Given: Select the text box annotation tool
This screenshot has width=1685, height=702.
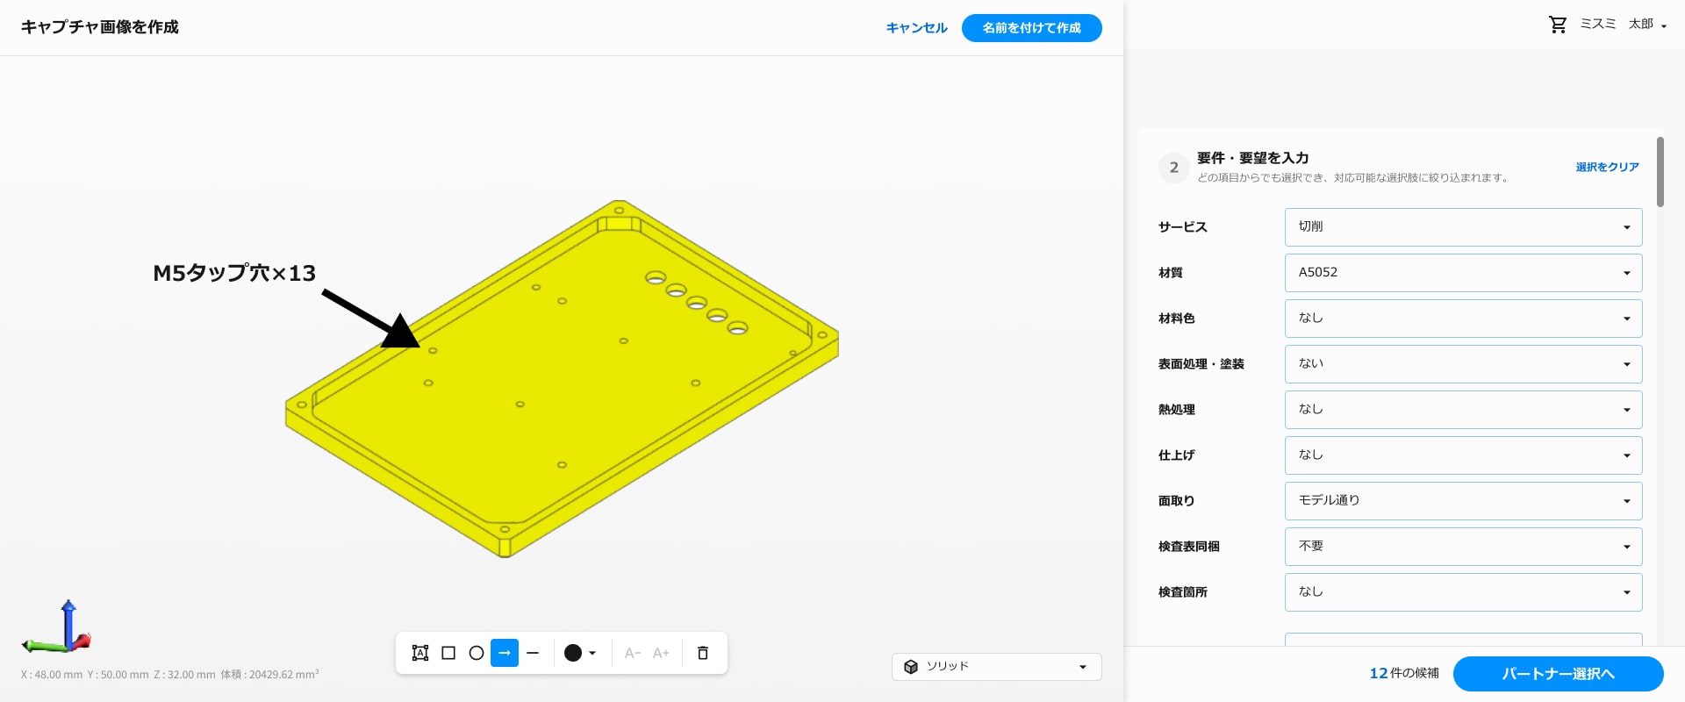Looking at the screenshot, I should [420, 653].
